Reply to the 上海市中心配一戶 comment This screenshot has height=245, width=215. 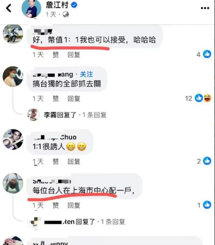coord(74,206)
